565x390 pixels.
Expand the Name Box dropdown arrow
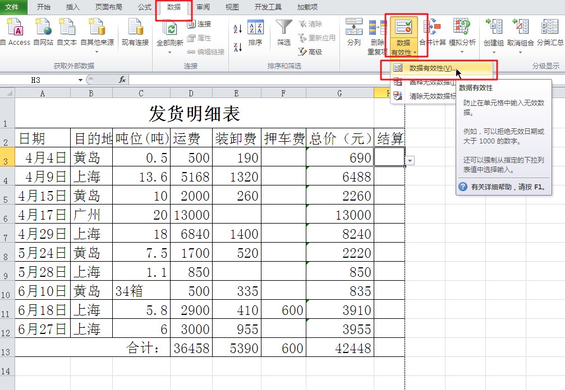(x=80, y=80)
